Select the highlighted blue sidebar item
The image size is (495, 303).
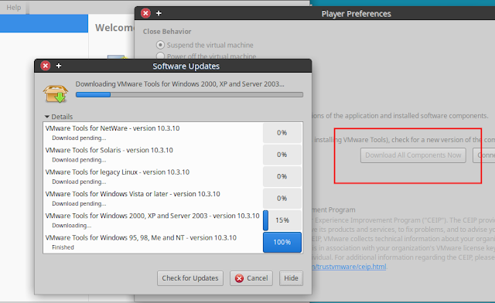pos(44,23)
